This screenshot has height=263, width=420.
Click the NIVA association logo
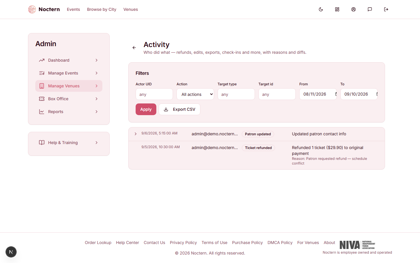[357, 245]
